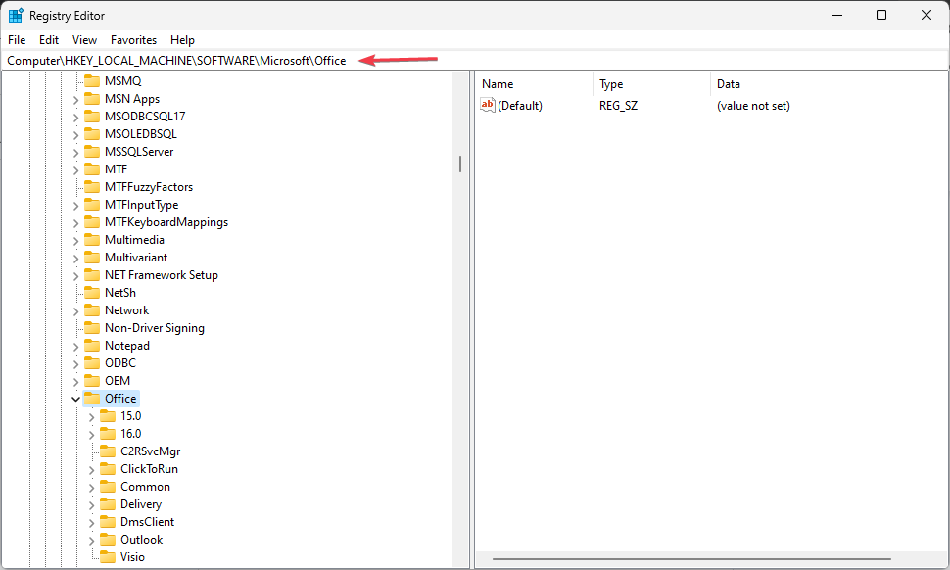Click the REG_SZ type cell

[x=618, y=106]
